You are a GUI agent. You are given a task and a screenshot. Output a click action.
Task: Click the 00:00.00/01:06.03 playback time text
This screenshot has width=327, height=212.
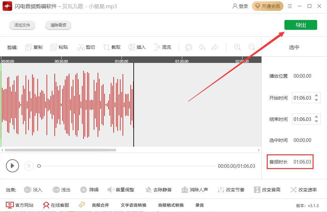pos(237,166)
